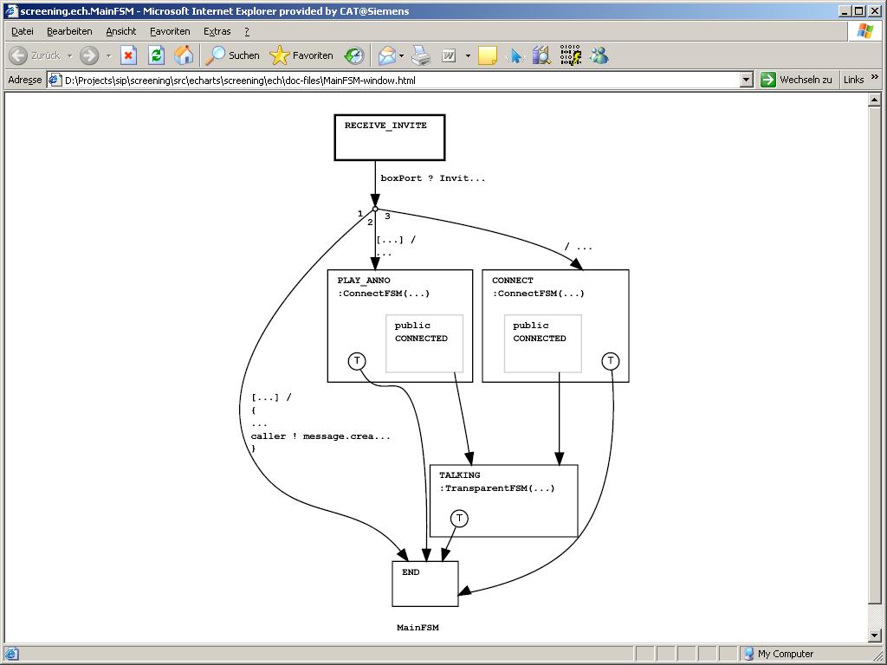The image size is (887, 665).
Task: Click the scrollbar up arrow
Action: point(874,100)
